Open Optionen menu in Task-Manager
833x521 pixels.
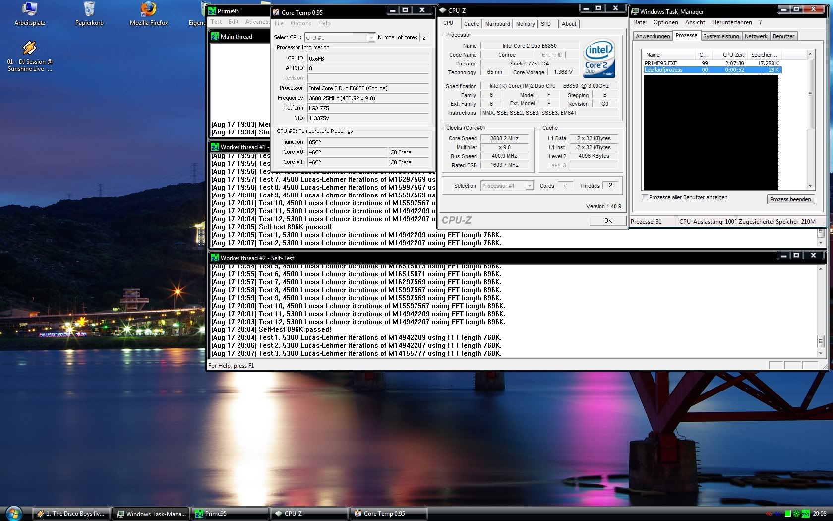[x=665, y=22]
